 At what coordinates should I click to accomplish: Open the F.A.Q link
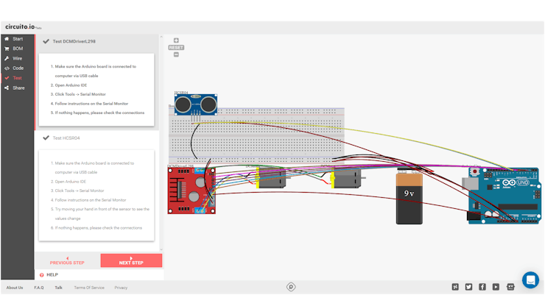point(39,288)
